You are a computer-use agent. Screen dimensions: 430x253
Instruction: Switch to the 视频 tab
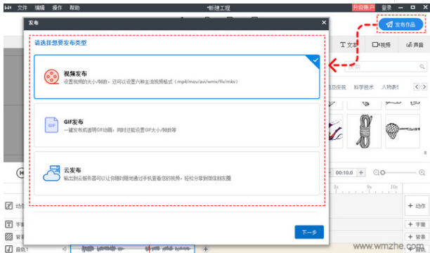382,45
